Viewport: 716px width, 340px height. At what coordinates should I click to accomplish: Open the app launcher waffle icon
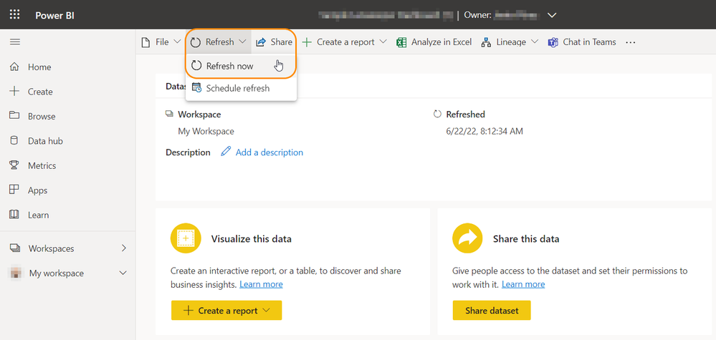coord(14,14)
